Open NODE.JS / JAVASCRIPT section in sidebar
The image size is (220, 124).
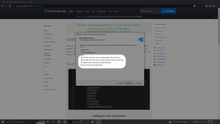coord(47,54)
